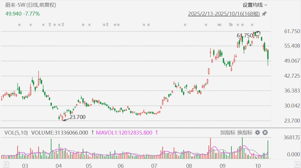Viewport: 301px width, 168px height.
Task: Click the pin icon beside the date range
Action: click(x=264, y=14)
